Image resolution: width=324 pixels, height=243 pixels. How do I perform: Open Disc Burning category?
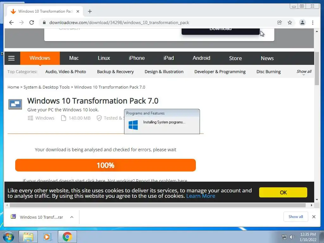pos(268,72)
